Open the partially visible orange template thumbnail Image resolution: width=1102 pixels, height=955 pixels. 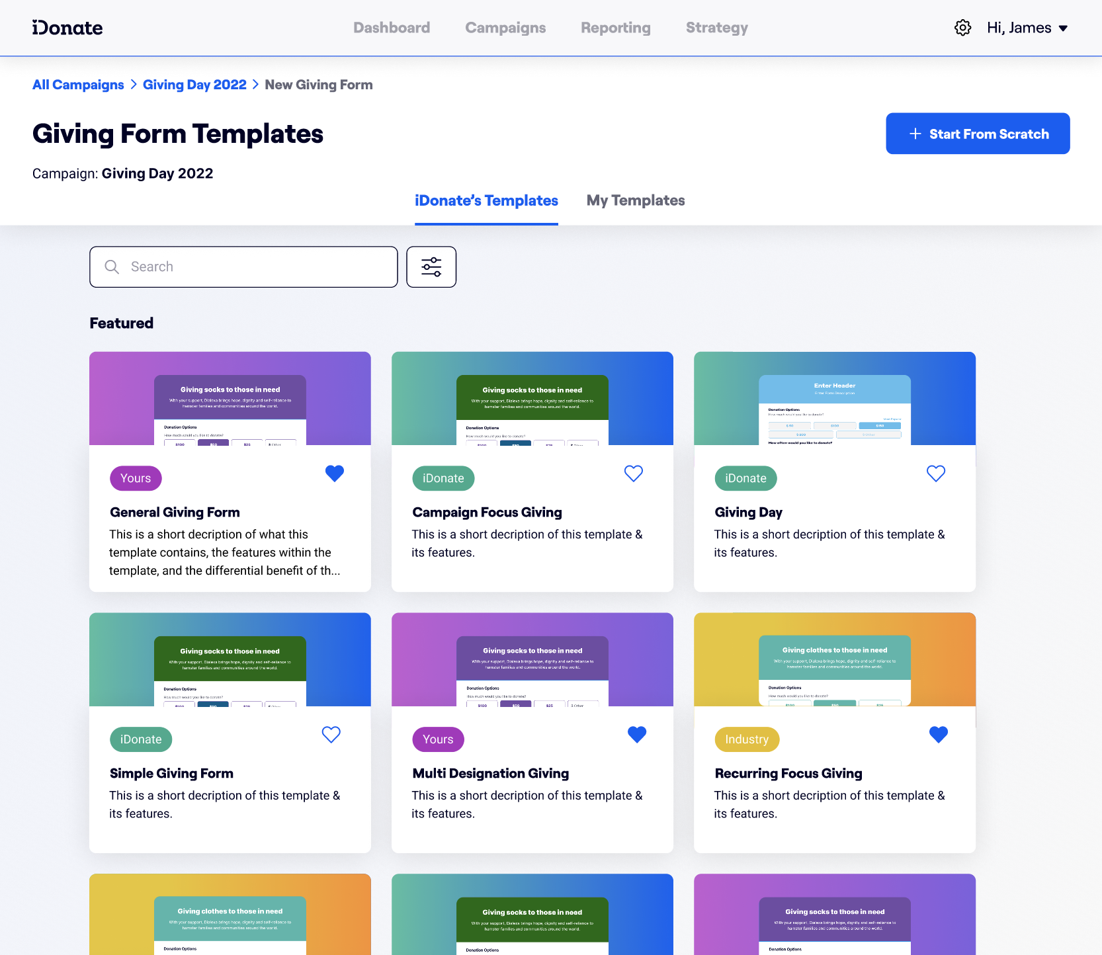230,914
